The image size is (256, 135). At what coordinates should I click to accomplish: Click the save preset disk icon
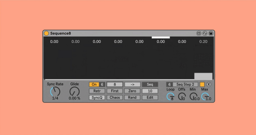tap(211, 33)
